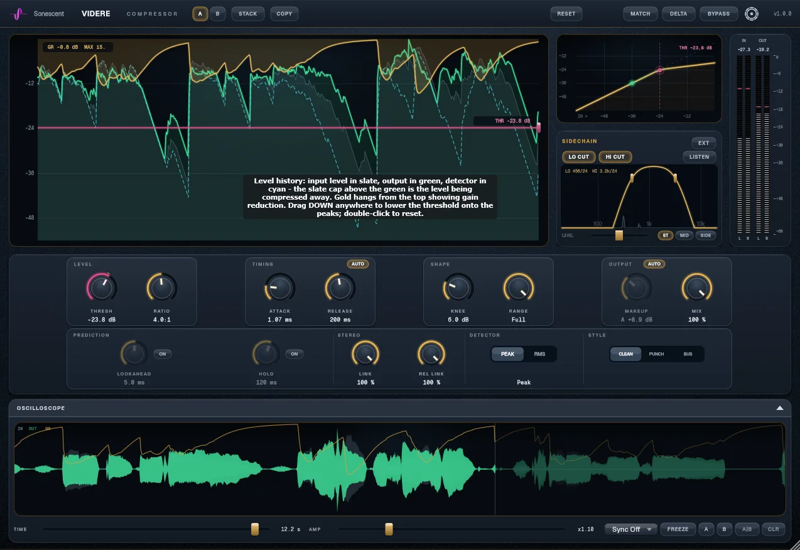
Task: Click the oscilloscope AMP slider handle
Action: point(389,529)
